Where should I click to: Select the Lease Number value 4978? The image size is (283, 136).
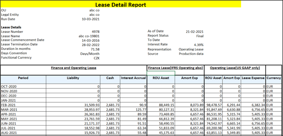[96, 32]
